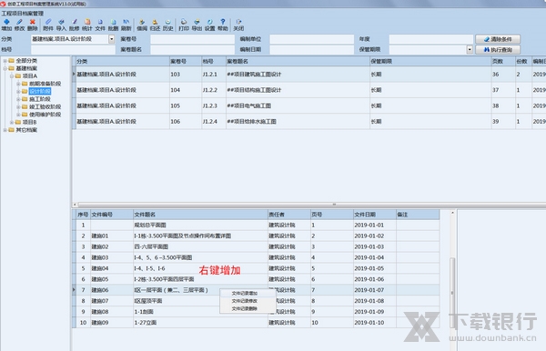Viewport: 546px width, 351px height.
Task: Select file row 规划总平面图
Action: tap(256, 226)
